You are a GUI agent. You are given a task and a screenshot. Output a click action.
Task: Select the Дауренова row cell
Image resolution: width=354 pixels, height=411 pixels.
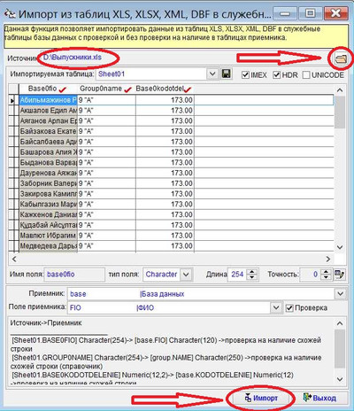pos(48,173)
